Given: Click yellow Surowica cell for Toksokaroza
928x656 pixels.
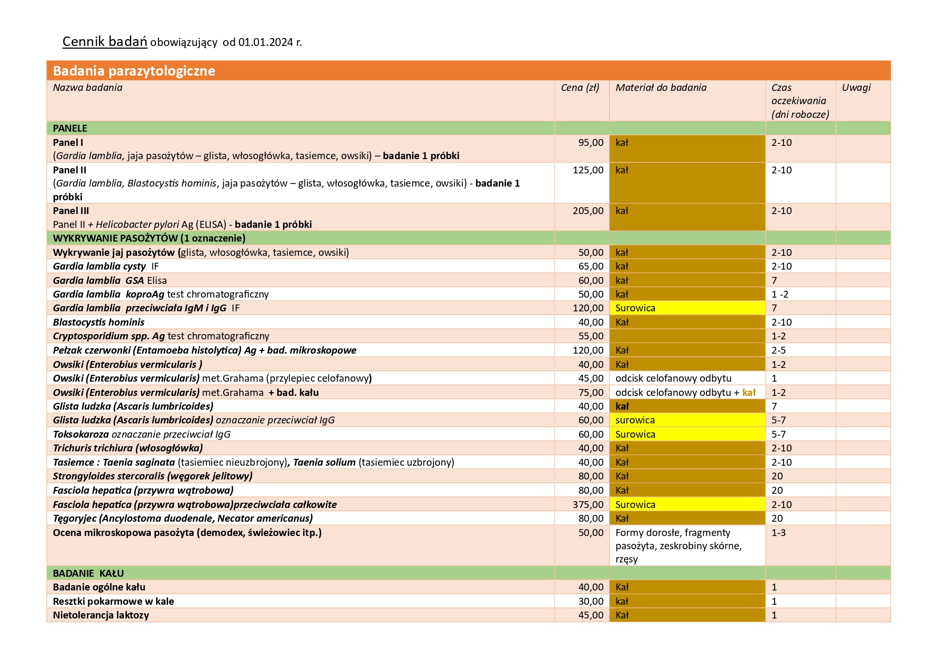Looking at the screenshot, I should pyautogui.click(x=635, y=435).
